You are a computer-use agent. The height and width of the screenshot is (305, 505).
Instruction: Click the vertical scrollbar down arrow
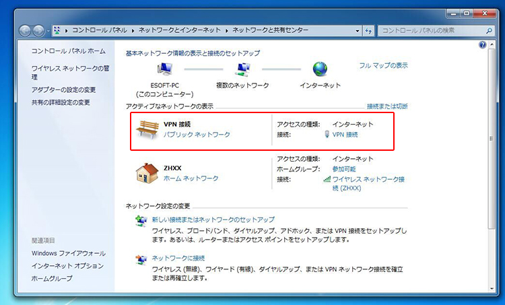492,289
